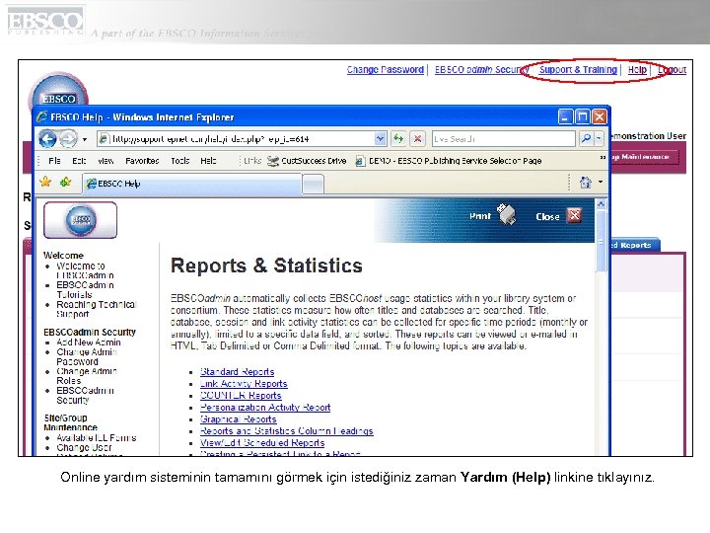Viewport: 710px width, 533px height.
Task: Open Change Admin Password topic
Action: pos(87,356)
